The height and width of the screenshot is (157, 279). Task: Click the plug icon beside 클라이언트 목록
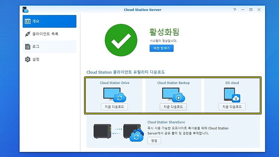click(28, 34)
